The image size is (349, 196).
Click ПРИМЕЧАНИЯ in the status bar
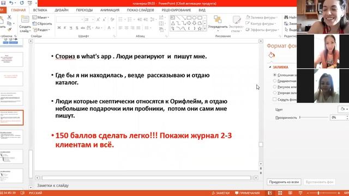coord(247,193)
